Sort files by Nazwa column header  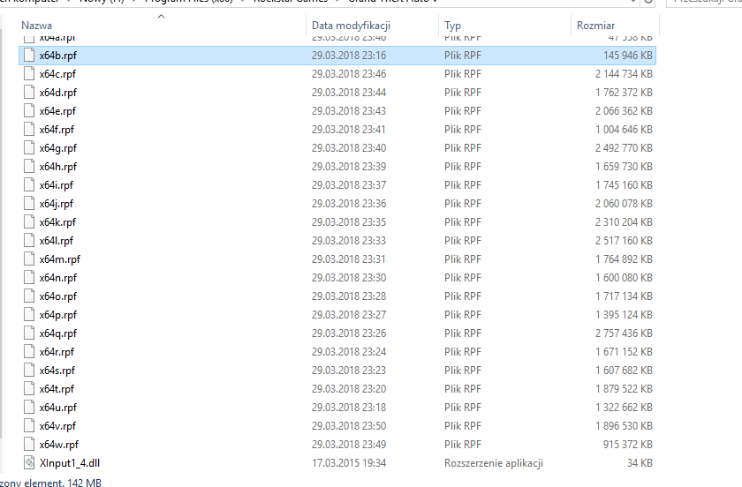pos(36,26)
